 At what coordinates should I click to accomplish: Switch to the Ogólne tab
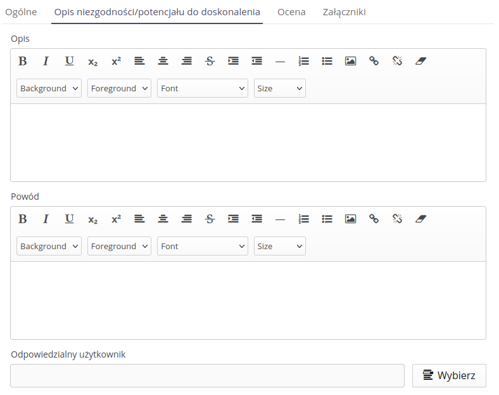21,12
